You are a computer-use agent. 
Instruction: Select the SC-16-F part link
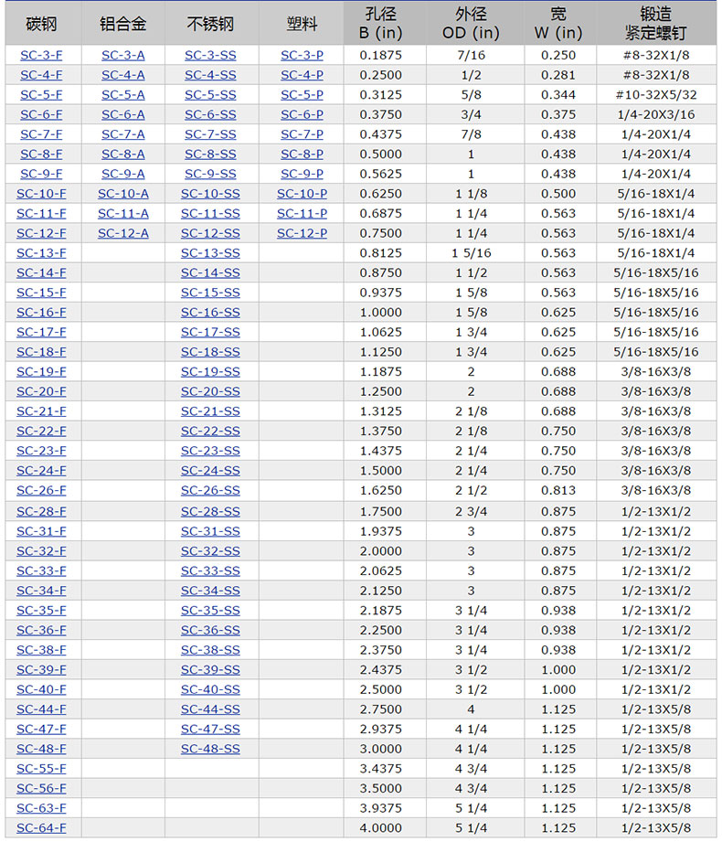click(41, 313)
